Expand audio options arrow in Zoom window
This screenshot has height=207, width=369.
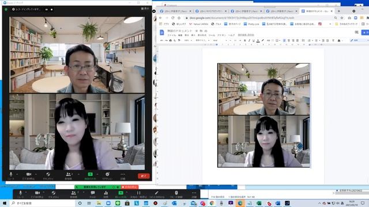coord(17,174)
